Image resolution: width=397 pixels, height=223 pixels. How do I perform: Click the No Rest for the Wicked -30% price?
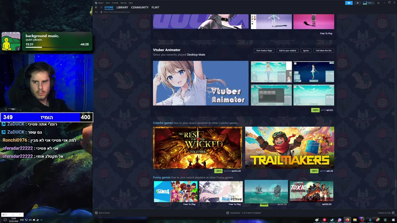pos(228,171)
